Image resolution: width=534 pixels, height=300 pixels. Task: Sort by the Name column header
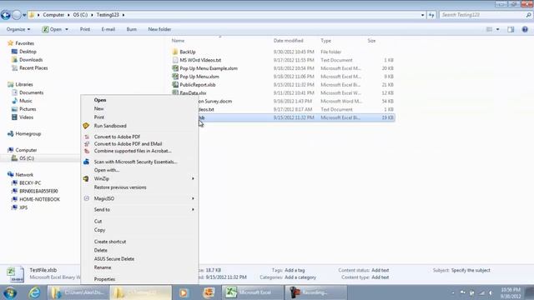(178, 41)
